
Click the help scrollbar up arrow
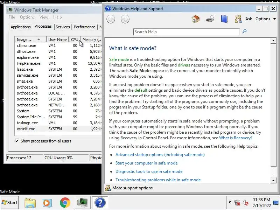pos(273,41)
